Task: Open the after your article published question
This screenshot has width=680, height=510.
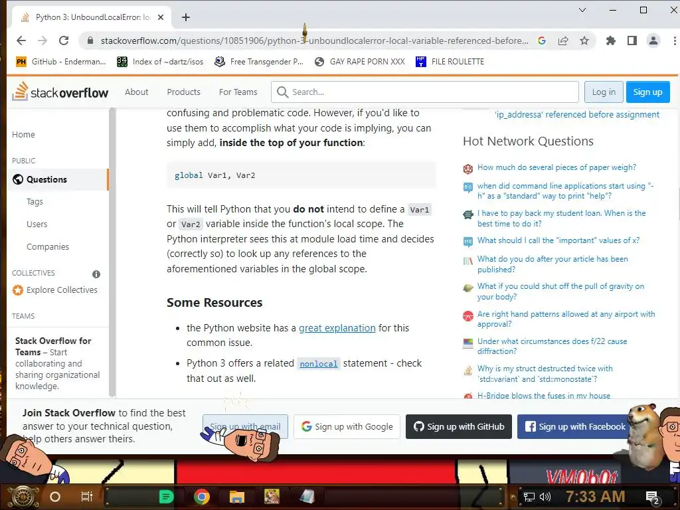Action: [552, 264]
